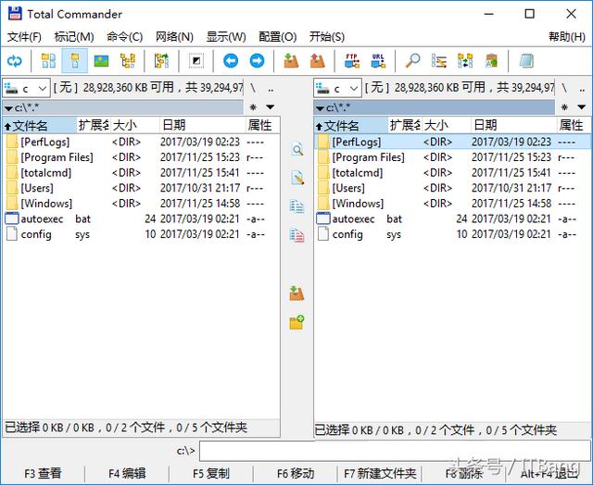Image resolution: width=593 pixels, height=485 pixels.
Task: Open the Multi-rename tool icon
Action: click(439, 61)
